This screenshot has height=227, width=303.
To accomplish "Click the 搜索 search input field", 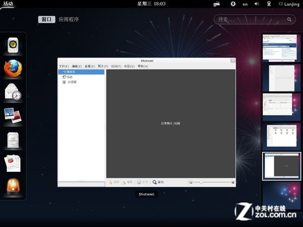I will point(255,19).
